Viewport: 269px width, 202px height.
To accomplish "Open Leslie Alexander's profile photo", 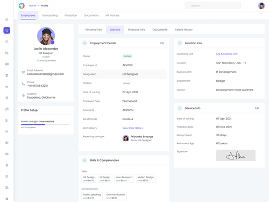I will tap(46, 36).
